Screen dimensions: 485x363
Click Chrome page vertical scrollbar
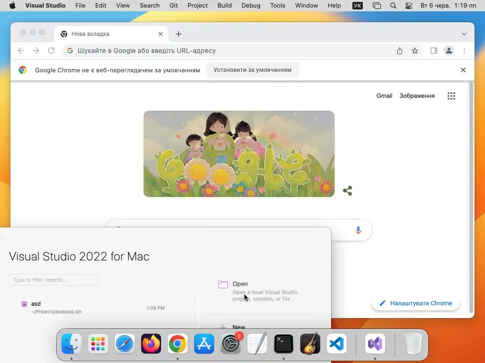[471, 198]
